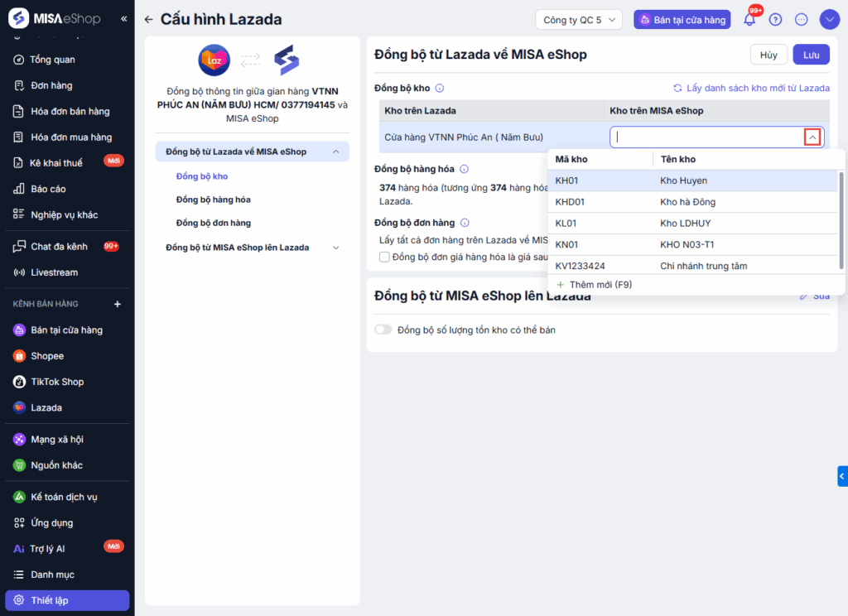848x616 pixels.
Task: Open the help question mark icon
Action: pyautogui.click(x=775, y=20)
